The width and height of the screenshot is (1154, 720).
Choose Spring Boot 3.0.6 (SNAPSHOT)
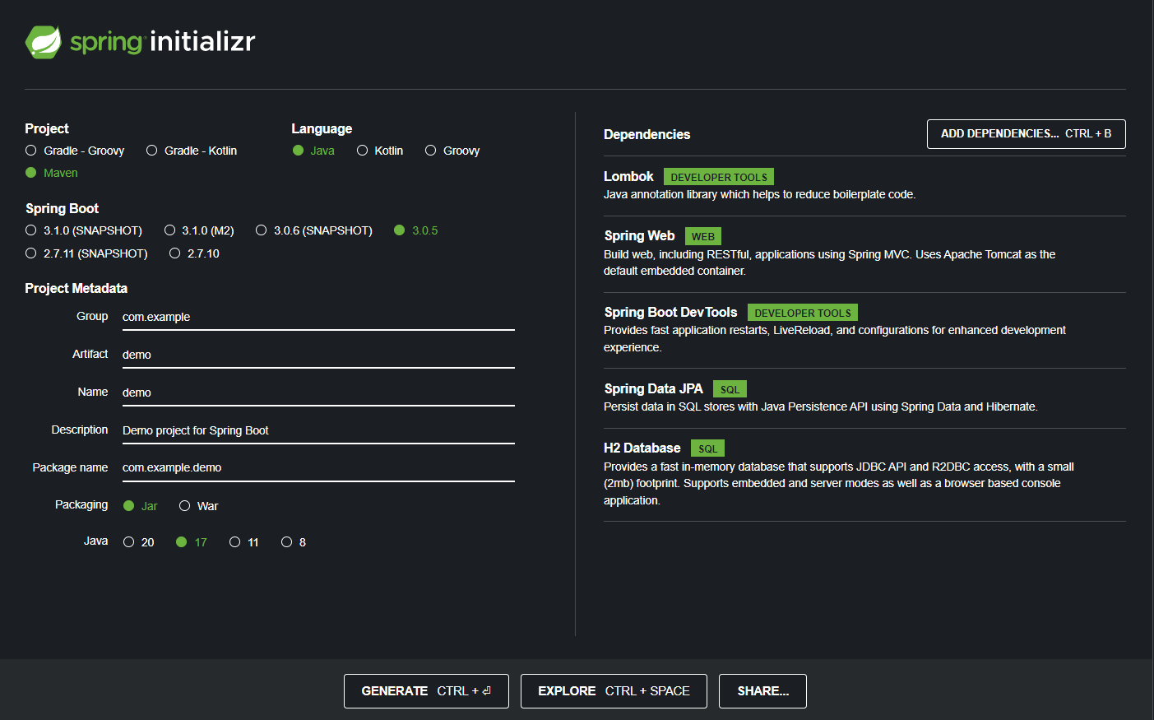314,230
